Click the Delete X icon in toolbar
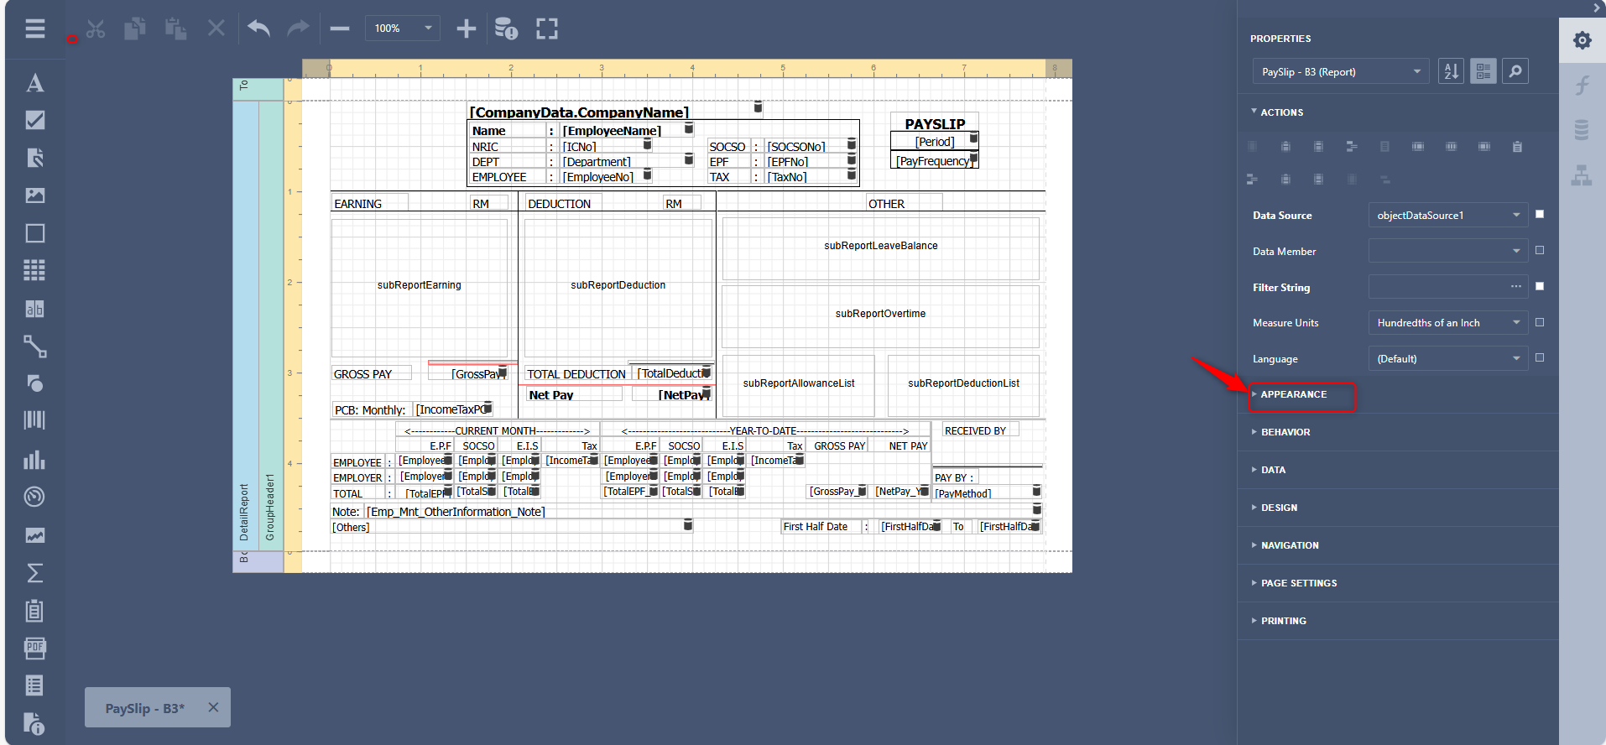 [216, 29]
